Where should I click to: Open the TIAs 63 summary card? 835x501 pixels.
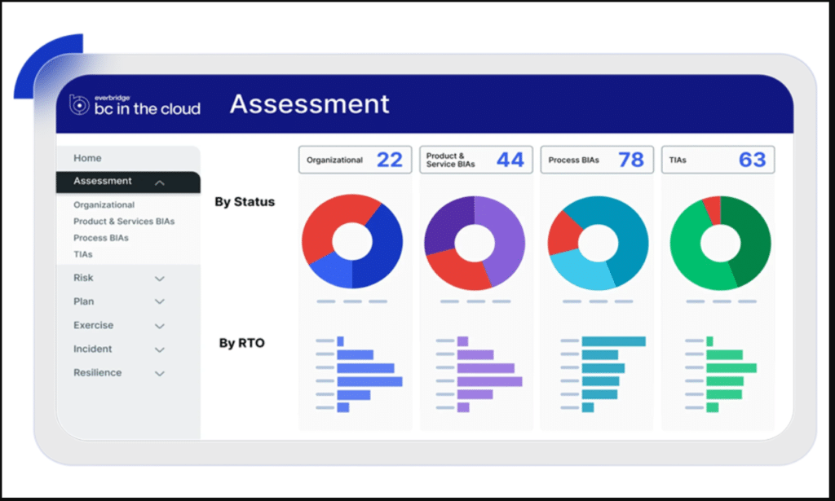[718, 160]
